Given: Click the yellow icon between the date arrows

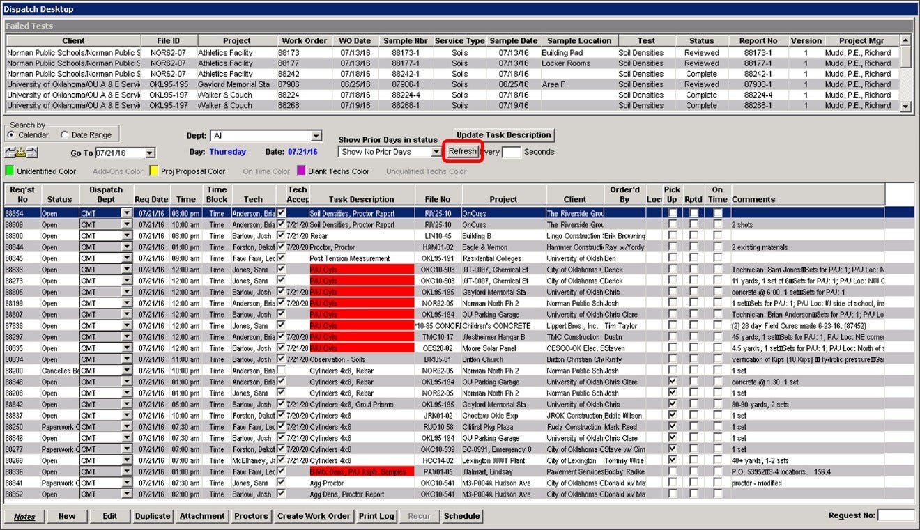Looking at the screenshot, I should pyautogui.click(x=21, y=153).
